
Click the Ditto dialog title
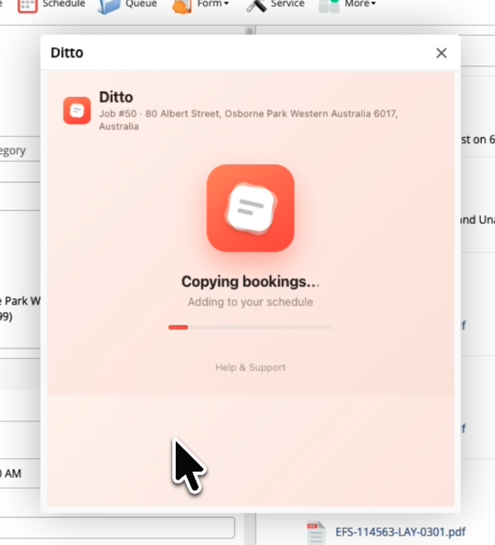(x=67, y=53)
